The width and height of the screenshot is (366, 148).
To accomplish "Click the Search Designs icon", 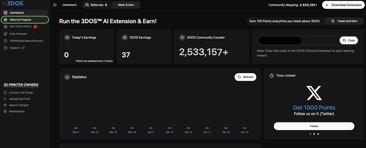I will point(5,105).
